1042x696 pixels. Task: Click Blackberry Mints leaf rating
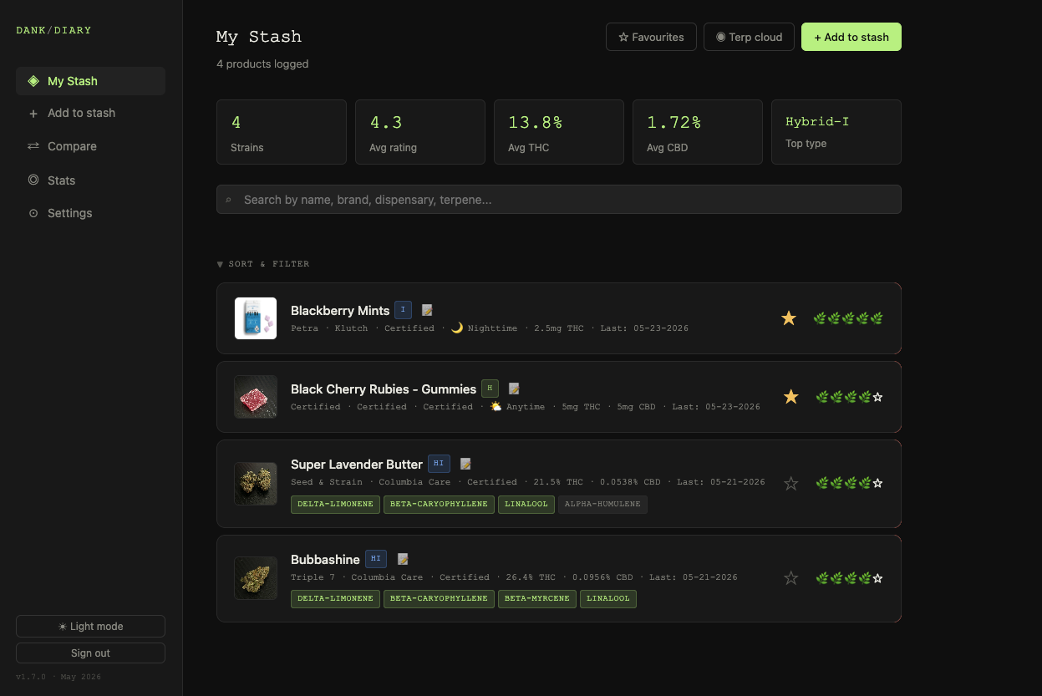point(848,318)
